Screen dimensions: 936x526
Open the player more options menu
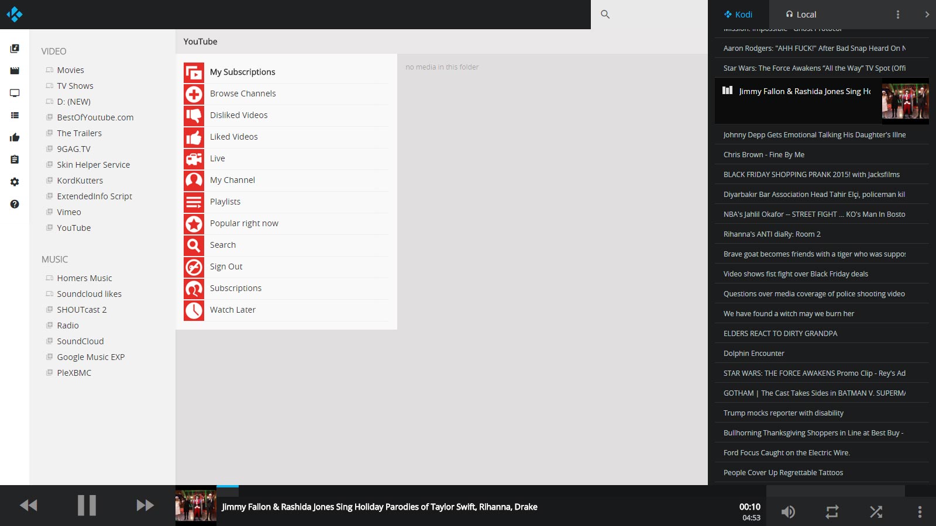point(920,512)
